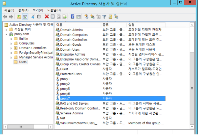198x136 pixels.
Task: Open filter options funnel icon
Action: point(104,17)
